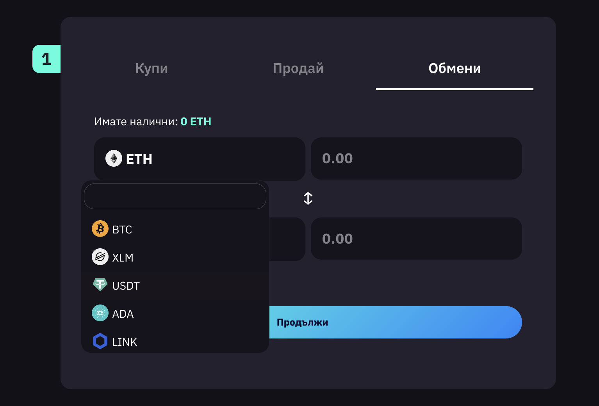
Task: Switch to the Купи tab
Action: pos(152,68)
